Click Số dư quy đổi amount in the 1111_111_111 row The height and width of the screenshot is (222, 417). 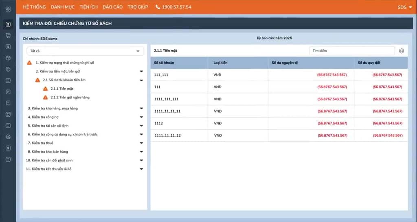click(x=387, y=99)
